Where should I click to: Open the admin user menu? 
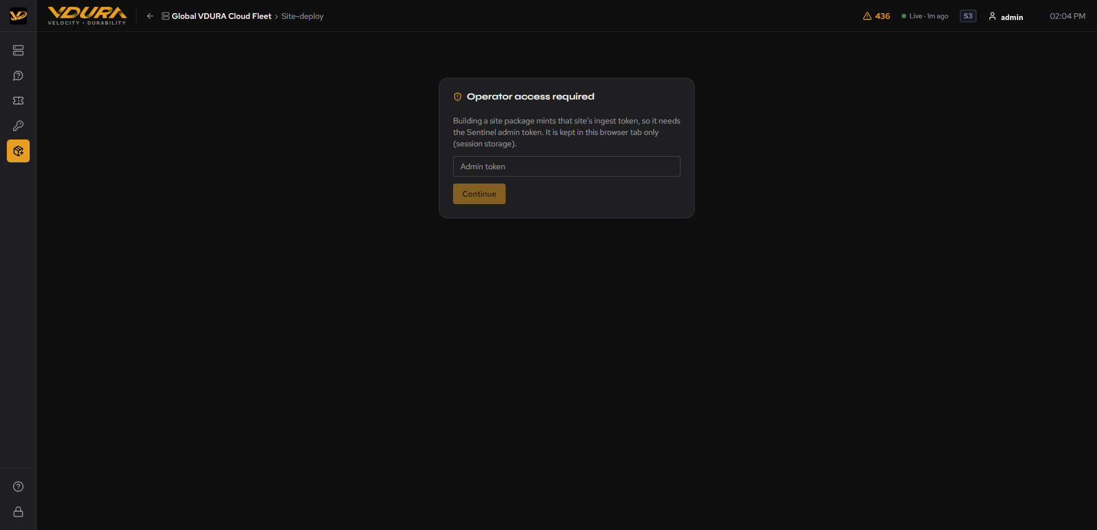point(1006,17)
